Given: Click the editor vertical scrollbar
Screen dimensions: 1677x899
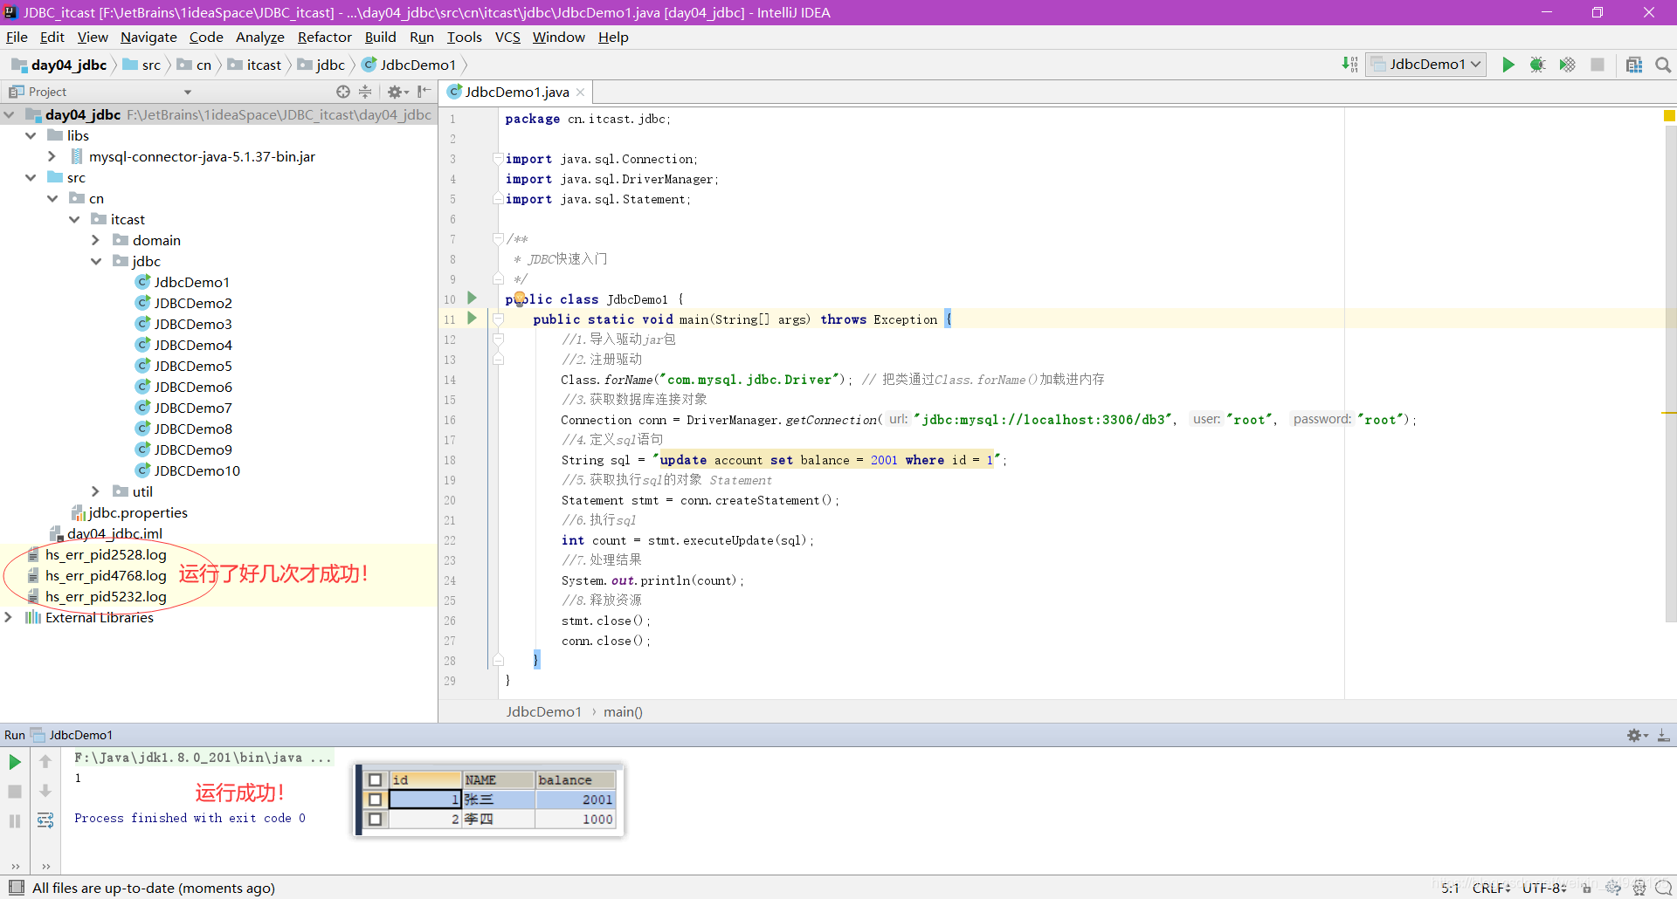Looking at the screenshot, I should [1670, 374].
